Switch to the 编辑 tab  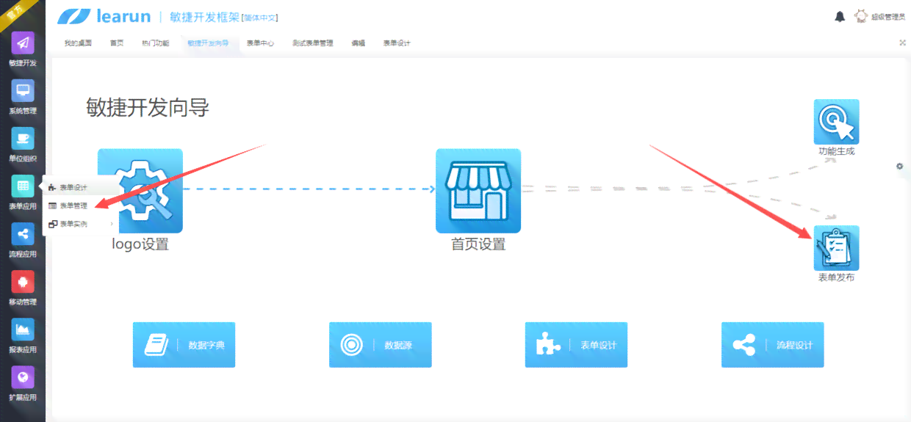[358, 43]
